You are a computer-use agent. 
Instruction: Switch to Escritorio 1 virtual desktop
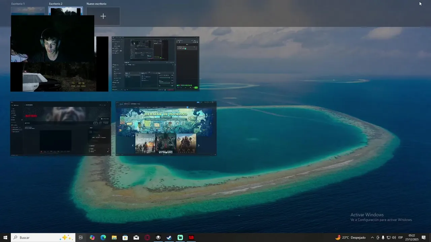tap(28, 11)
